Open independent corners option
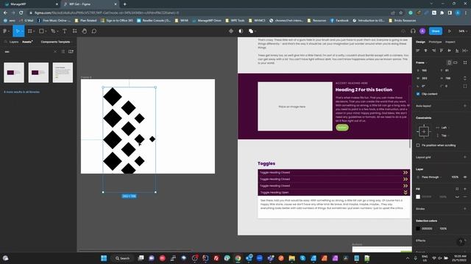 pyautogui.click(x=465, y=87)
